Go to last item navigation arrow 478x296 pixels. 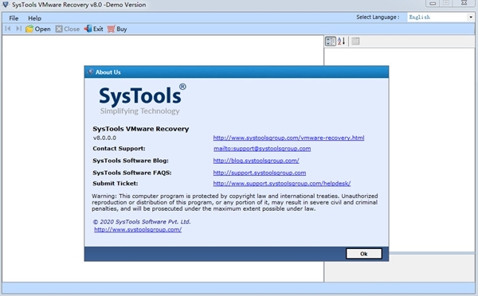click(18, 29)
